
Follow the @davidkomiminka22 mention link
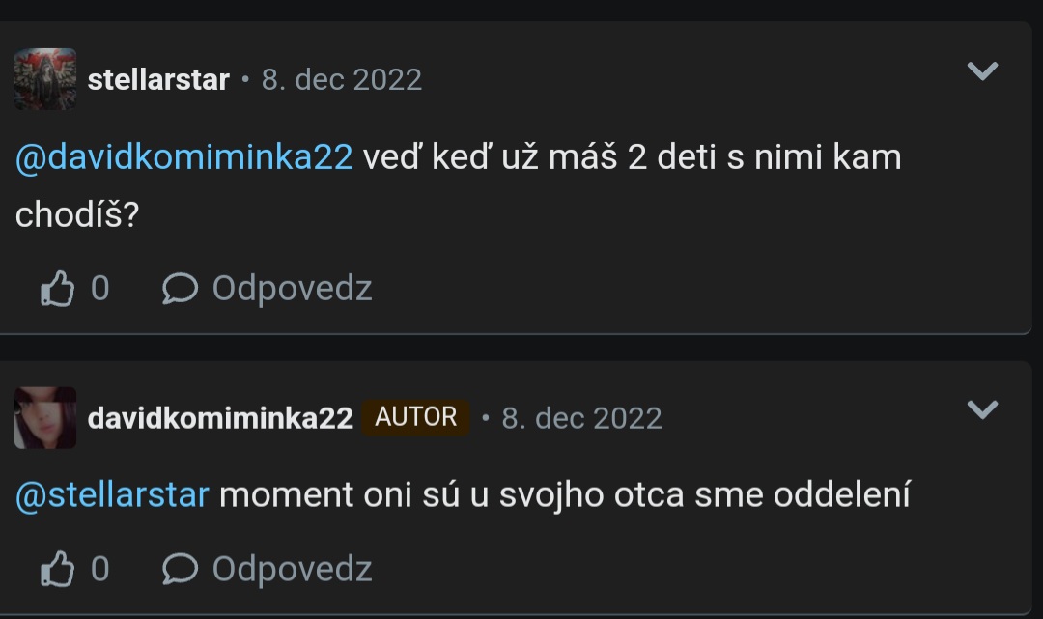[184, 156]
